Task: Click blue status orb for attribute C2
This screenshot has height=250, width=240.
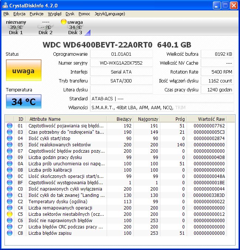Action: pos(10,201)
